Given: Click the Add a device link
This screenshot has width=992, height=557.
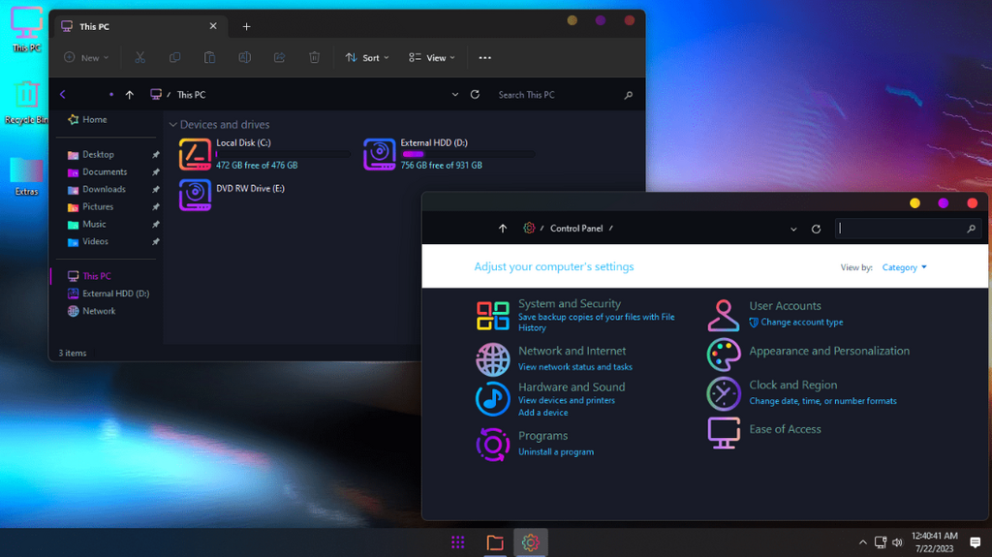Looking at the screenshot, I should coord(542,413).
